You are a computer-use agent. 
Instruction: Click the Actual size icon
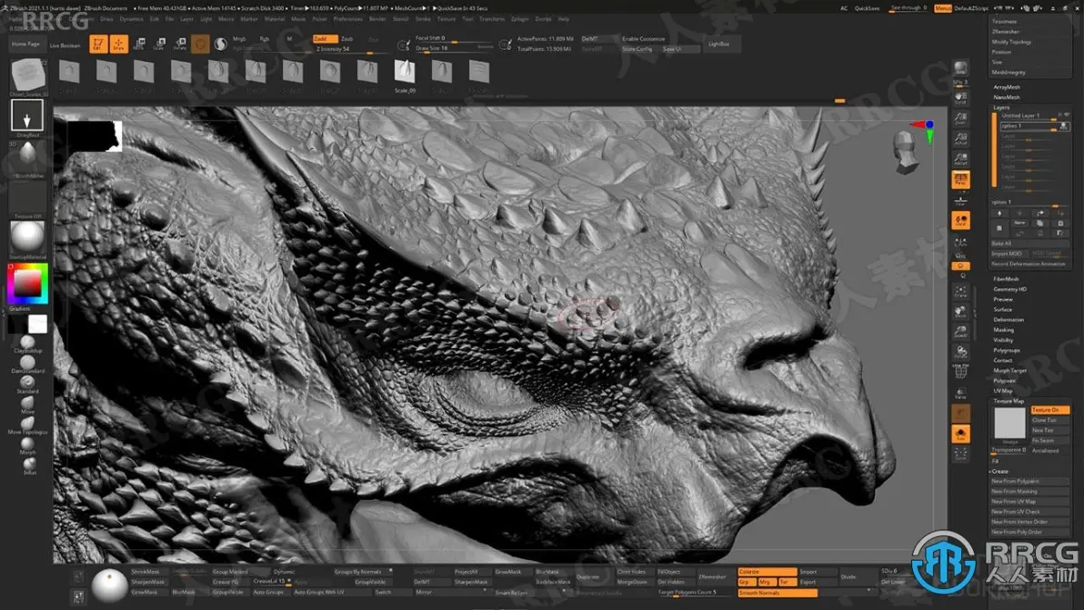click(x=960, y=140)
